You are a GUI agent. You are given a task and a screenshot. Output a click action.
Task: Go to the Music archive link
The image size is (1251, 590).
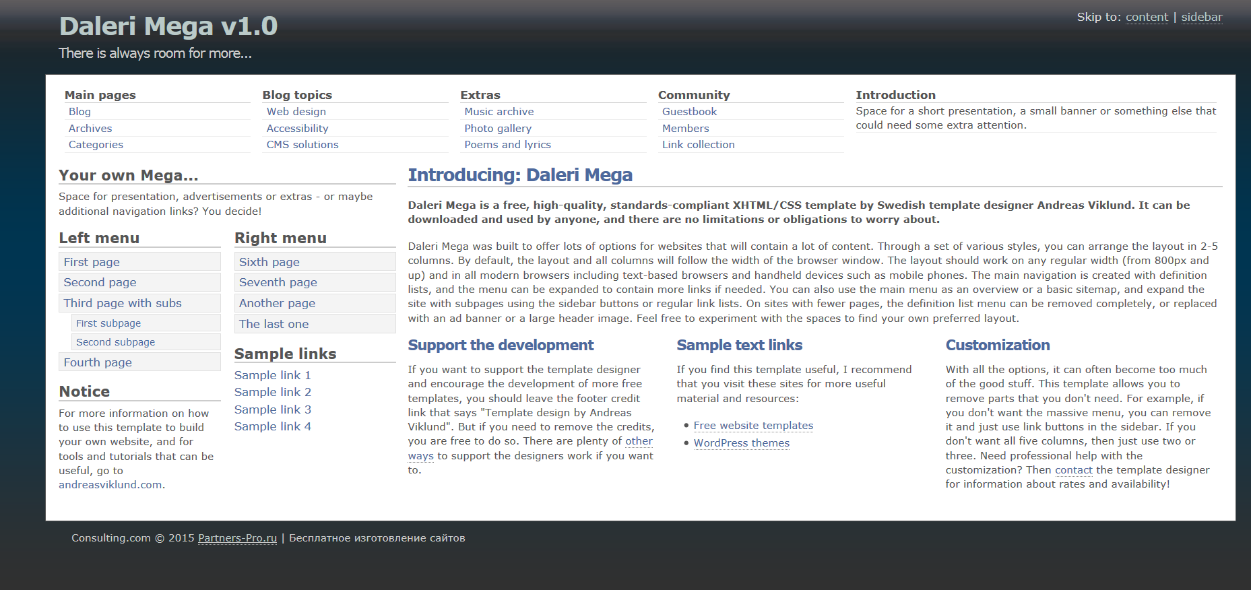click(499, 112)
